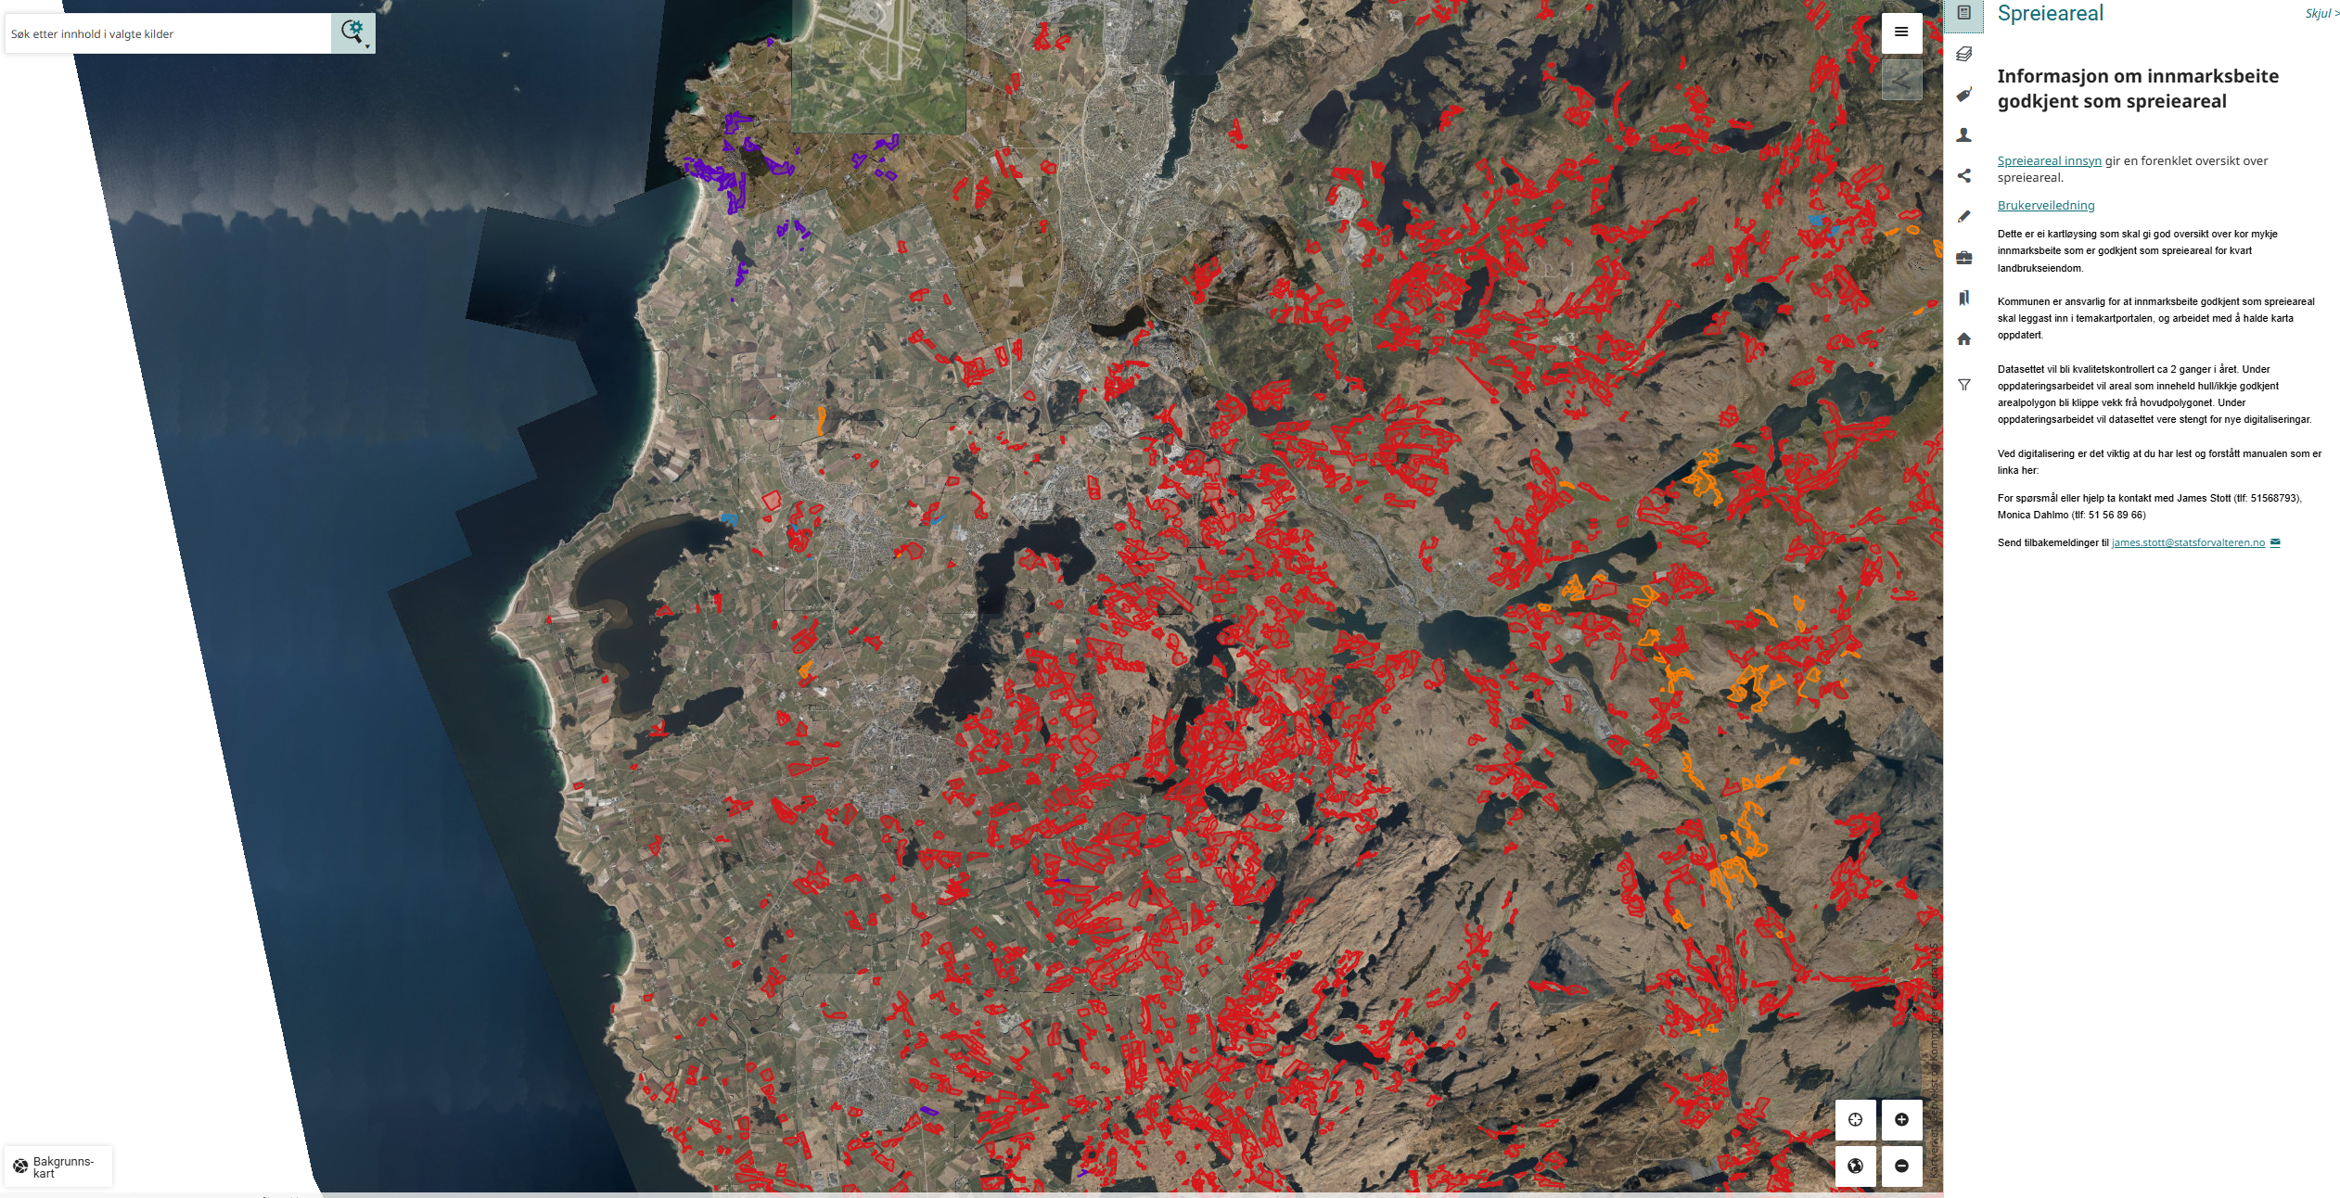This screenshot has width=2340, height=1198.
Task: Hide the side panel via Skjul
Action: point(2321,14)
